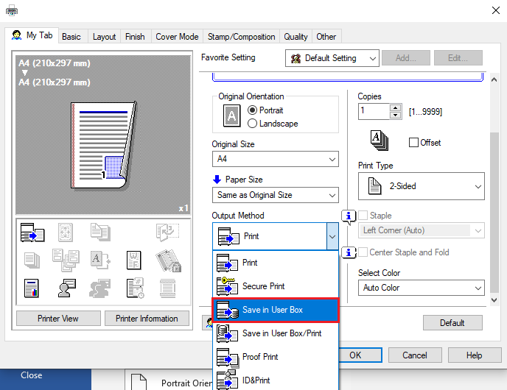Open the Print Type 2-Sided dropdown
The height and width of the screenshot is (390, 507).
[421, 186]
